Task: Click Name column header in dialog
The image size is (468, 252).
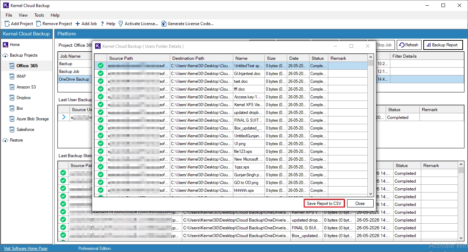Action: click(249, 58)
